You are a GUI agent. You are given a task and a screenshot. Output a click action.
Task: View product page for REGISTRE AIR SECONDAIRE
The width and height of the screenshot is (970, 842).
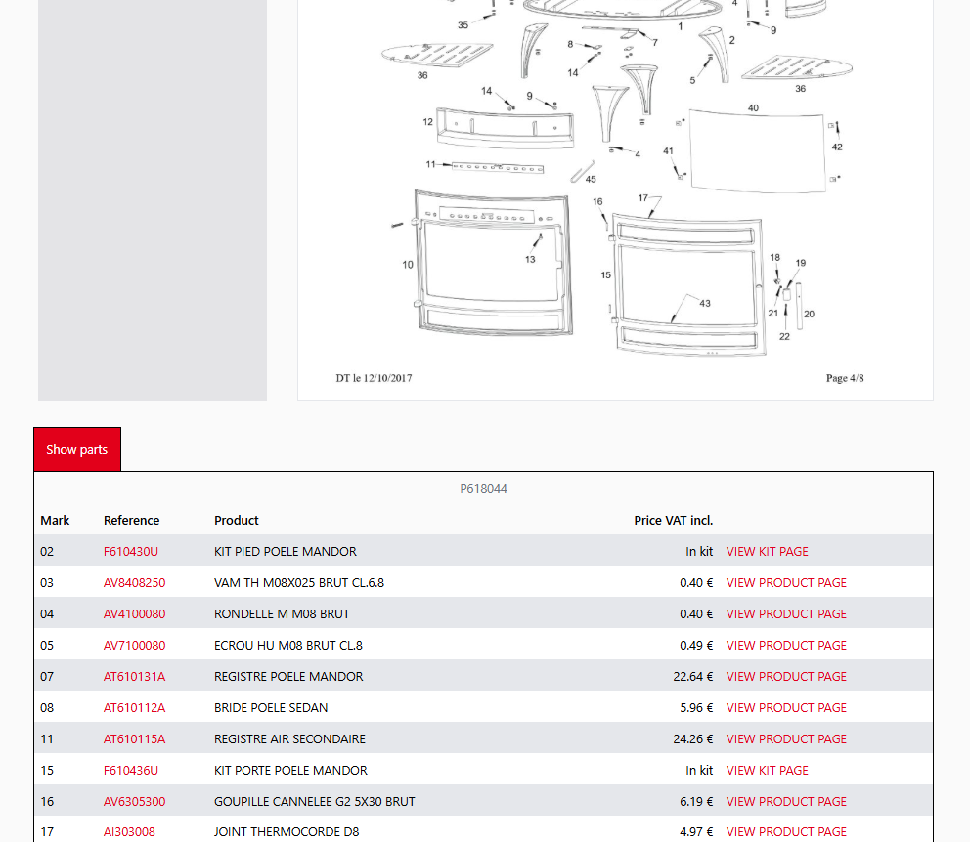pos(786,738)
